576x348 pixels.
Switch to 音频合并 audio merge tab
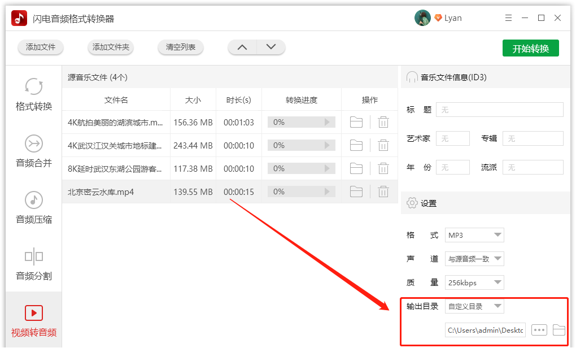coord(34,151)
